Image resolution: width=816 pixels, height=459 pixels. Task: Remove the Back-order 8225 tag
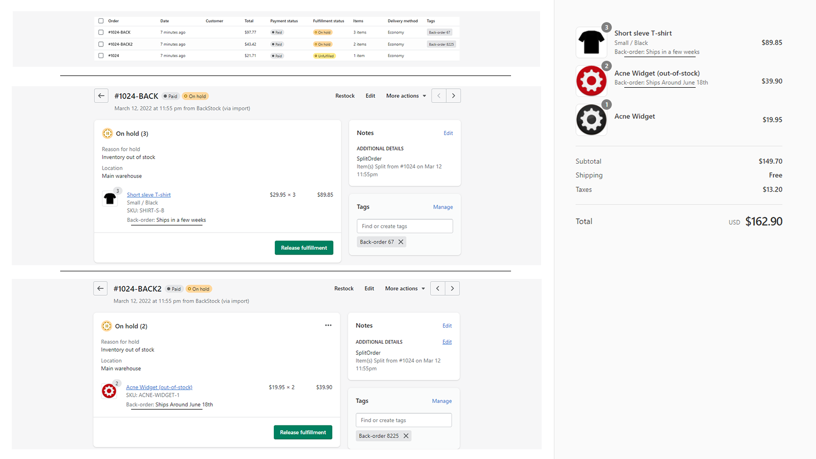406,436
